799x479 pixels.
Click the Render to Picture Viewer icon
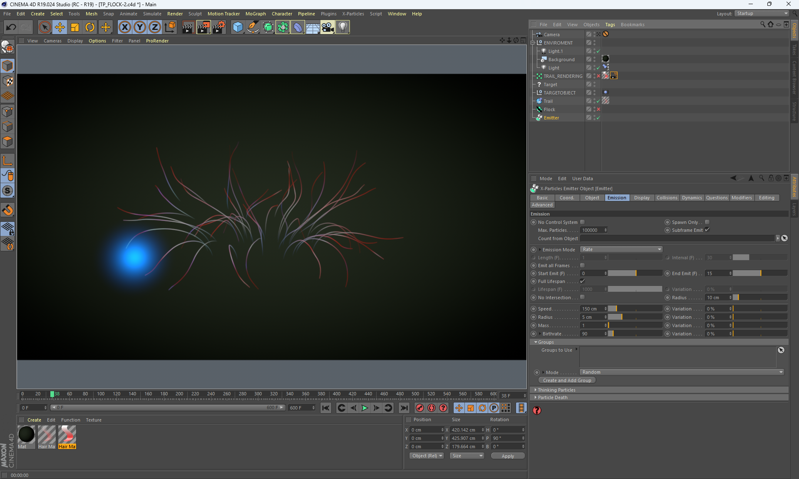click(x=203, y=27)
